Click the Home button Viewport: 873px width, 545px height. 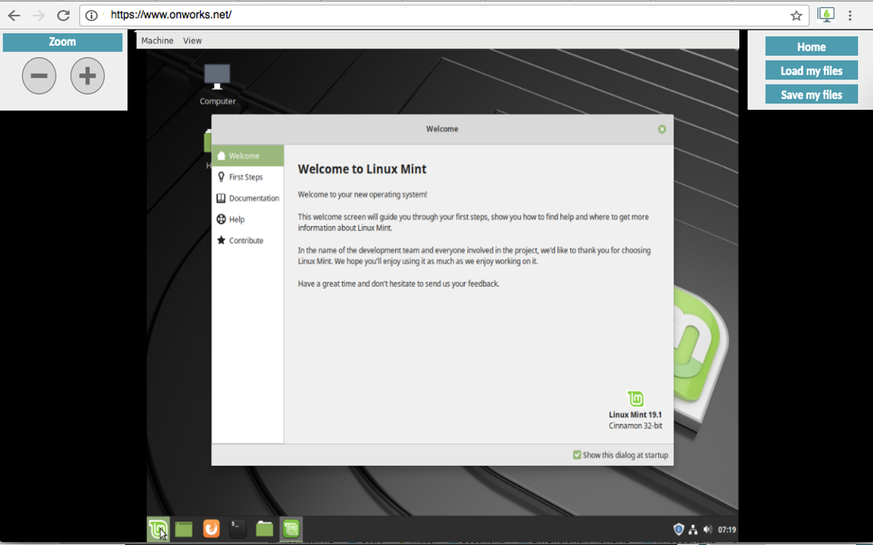(812, 46)
